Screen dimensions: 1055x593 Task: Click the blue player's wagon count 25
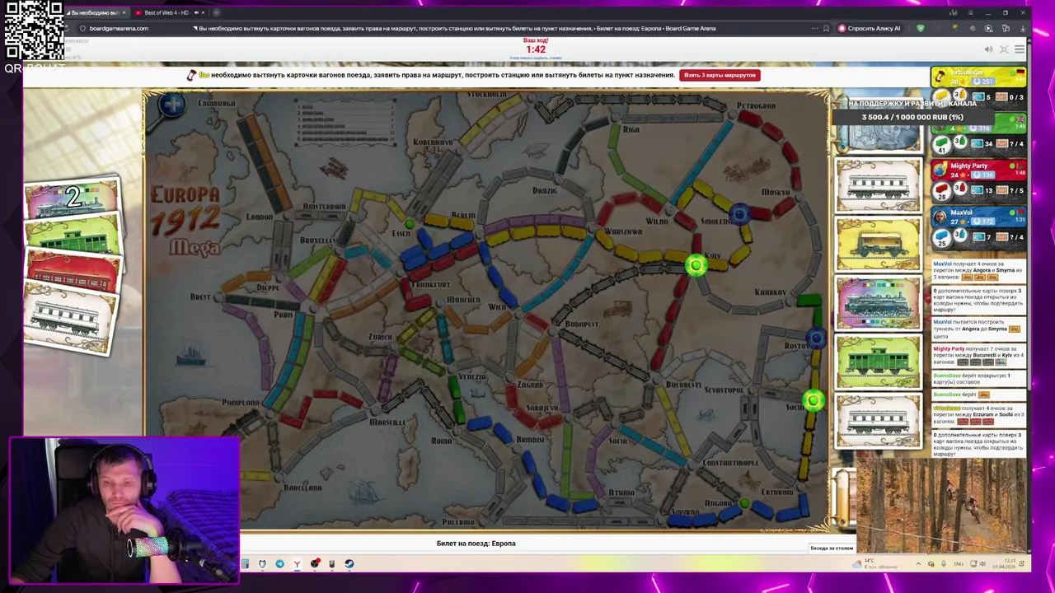(941, 237)
